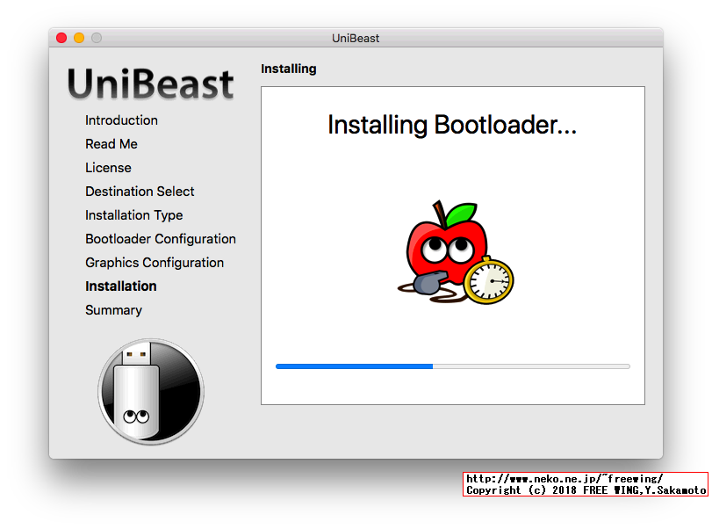Select Graphics Configuration in the sidebar

click(155, 262)
